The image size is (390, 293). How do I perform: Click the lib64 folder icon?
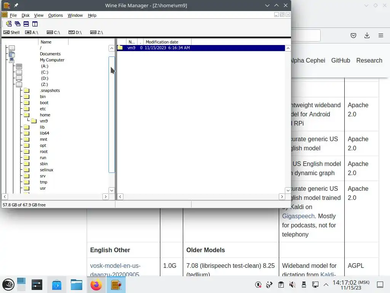27,133
